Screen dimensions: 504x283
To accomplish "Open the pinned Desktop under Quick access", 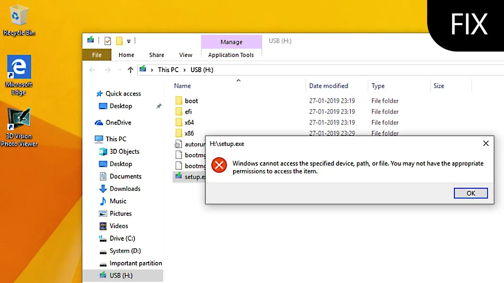I will coord(115,106).
